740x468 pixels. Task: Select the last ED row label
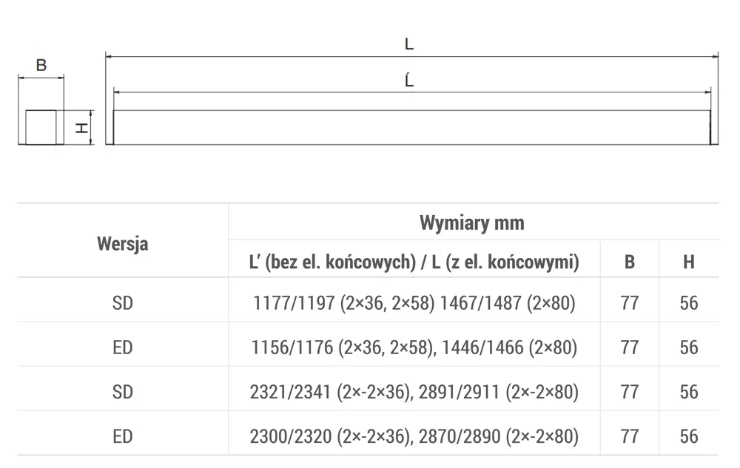(123, 436)
